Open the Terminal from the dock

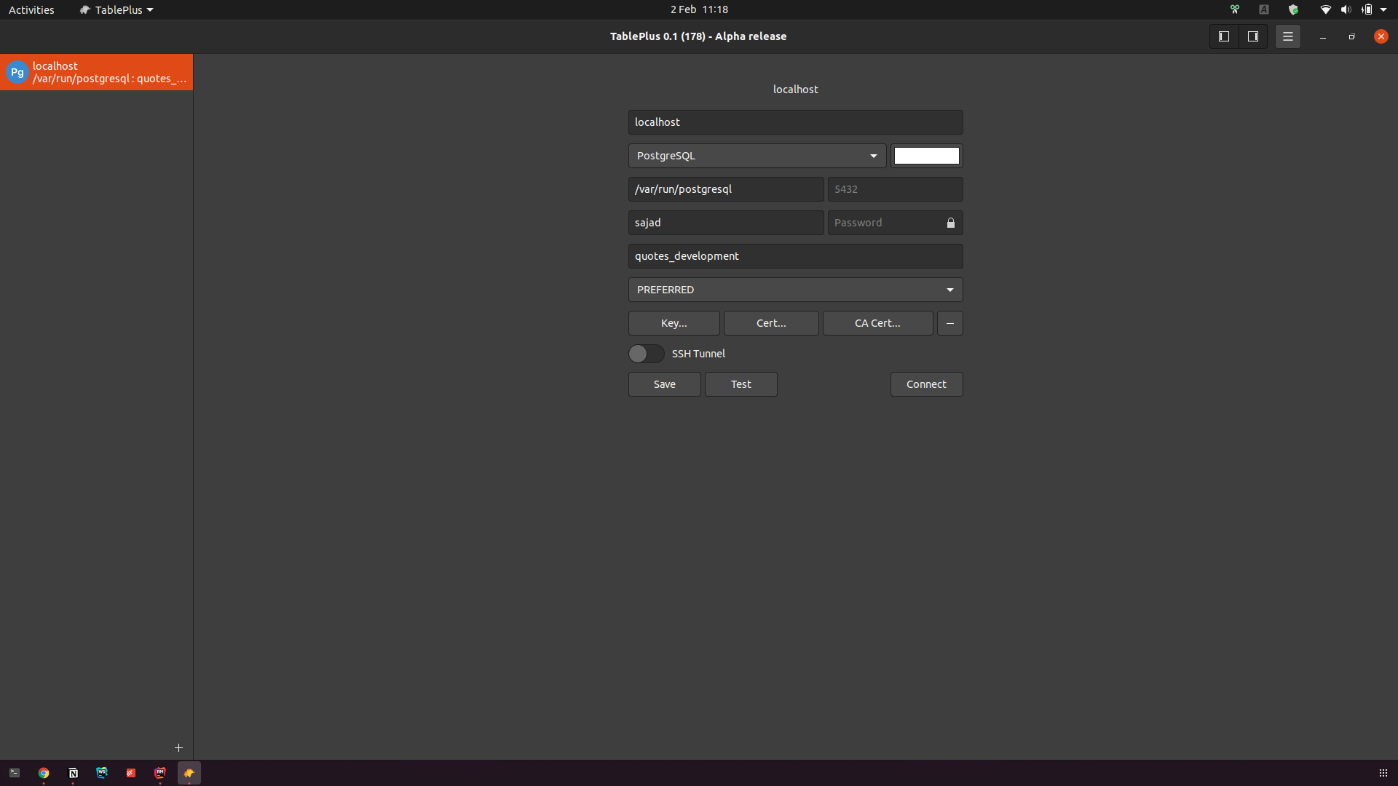point(15,773)
